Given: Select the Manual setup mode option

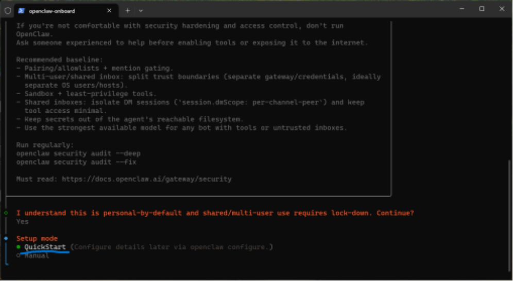Looking at the screenshot, I should 37,256.
